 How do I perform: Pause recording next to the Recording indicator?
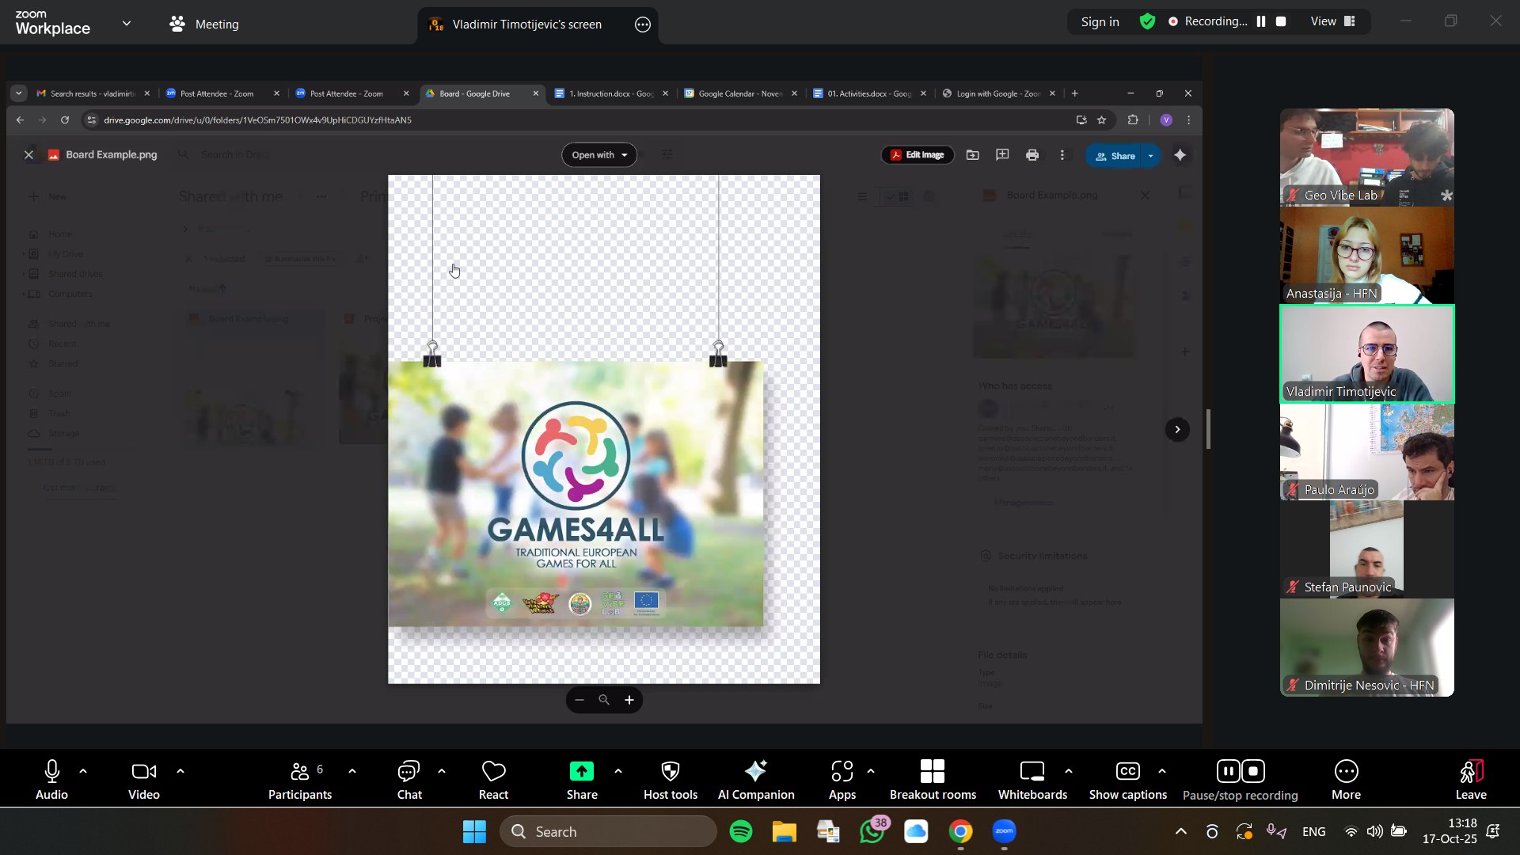coord(1261,21)
